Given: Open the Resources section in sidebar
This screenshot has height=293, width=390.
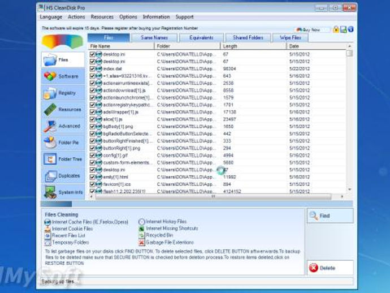Looking at the screenshot, I should point(63,110).
